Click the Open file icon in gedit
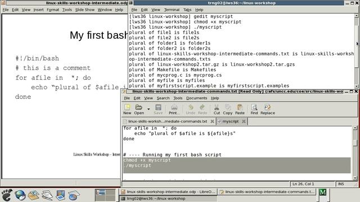The width and height of the screenshot is (360, 202). tap(139, 109)
